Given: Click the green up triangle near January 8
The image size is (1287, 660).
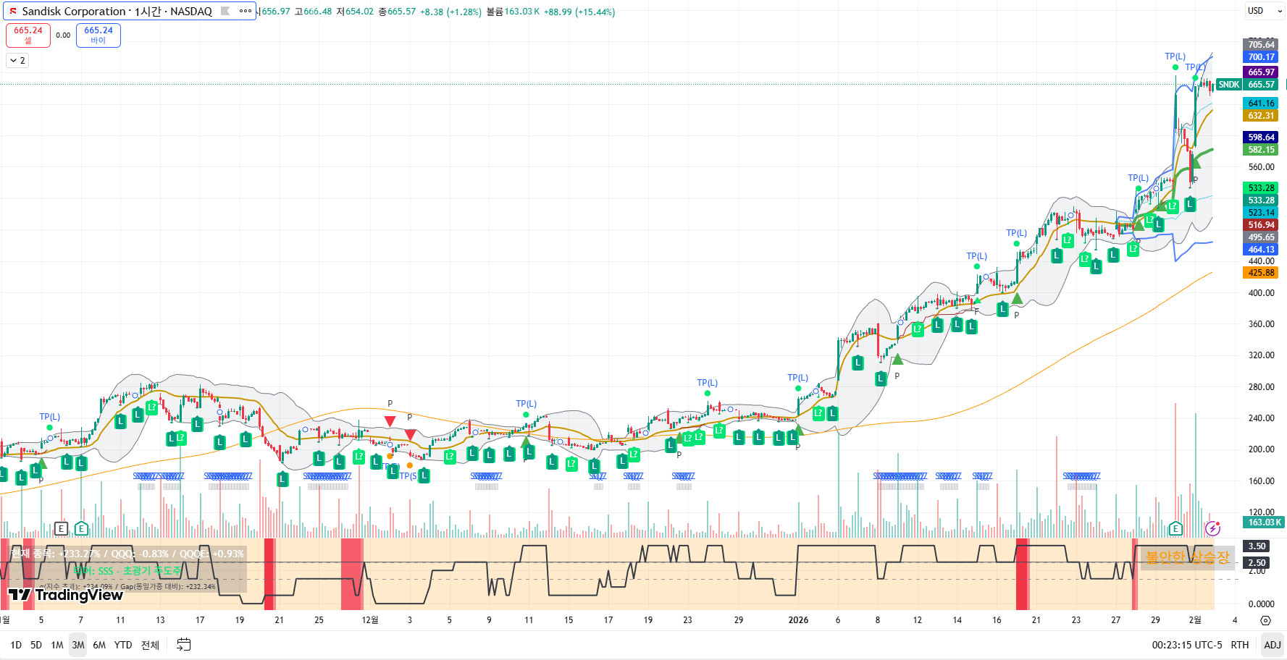Looking at the screenshot, I should tap(897, 359).
